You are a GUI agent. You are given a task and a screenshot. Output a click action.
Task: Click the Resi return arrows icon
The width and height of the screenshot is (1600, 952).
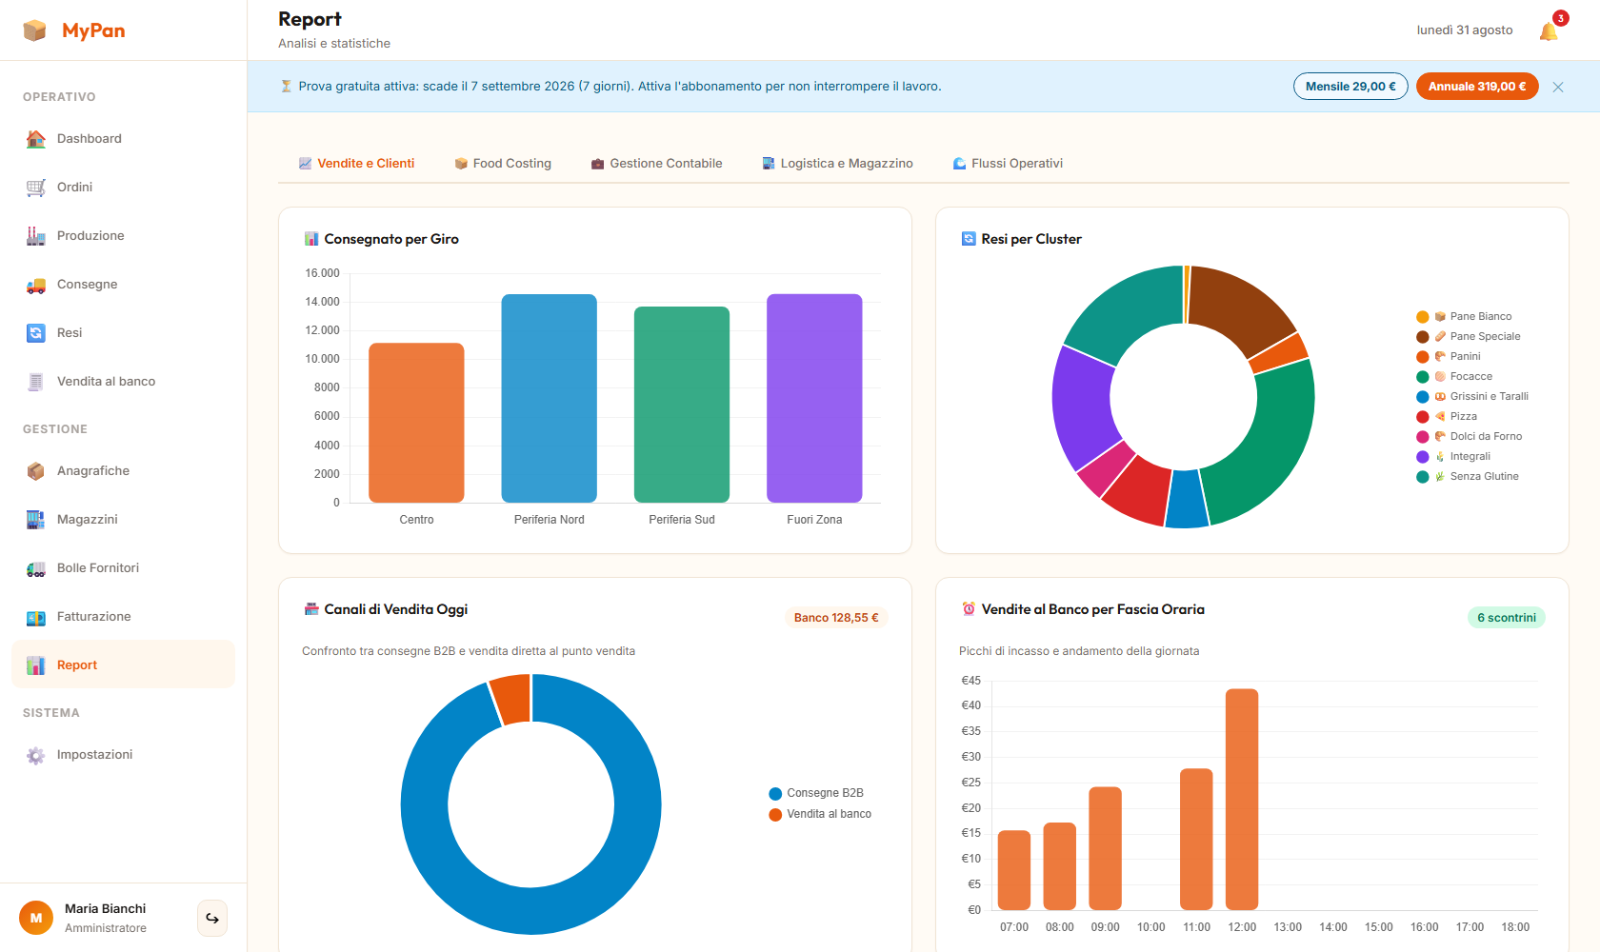[36, 333]
